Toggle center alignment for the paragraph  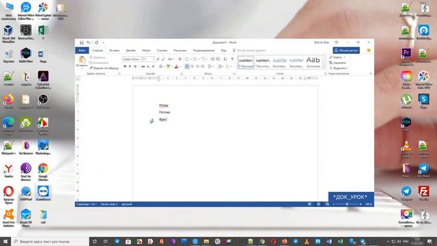193,66
